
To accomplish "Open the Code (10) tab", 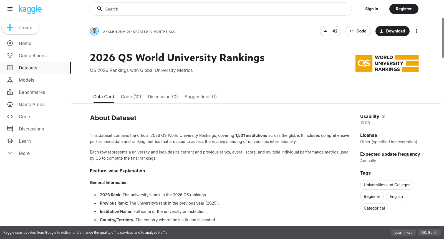I will [131, 97].
